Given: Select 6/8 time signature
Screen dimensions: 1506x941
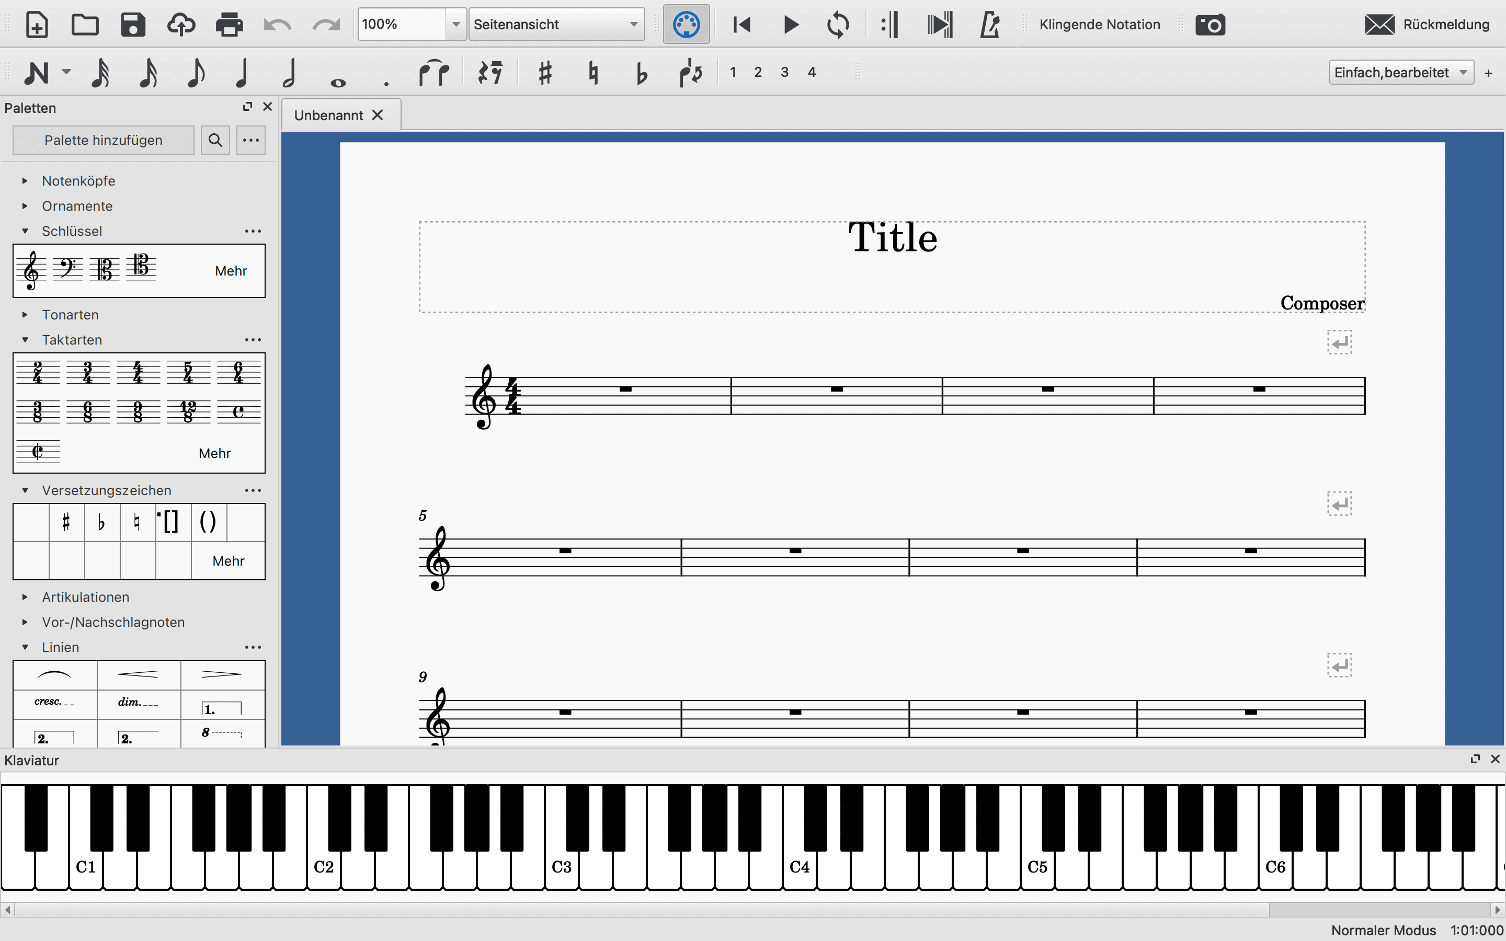Looking at the screenshot, I should coord(88,411).
